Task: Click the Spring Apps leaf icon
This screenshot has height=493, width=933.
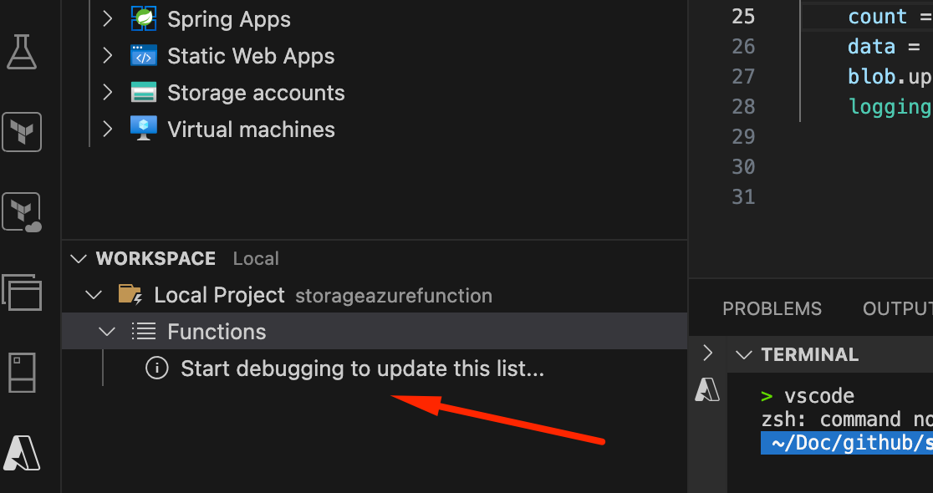Action: coord(144,19)
